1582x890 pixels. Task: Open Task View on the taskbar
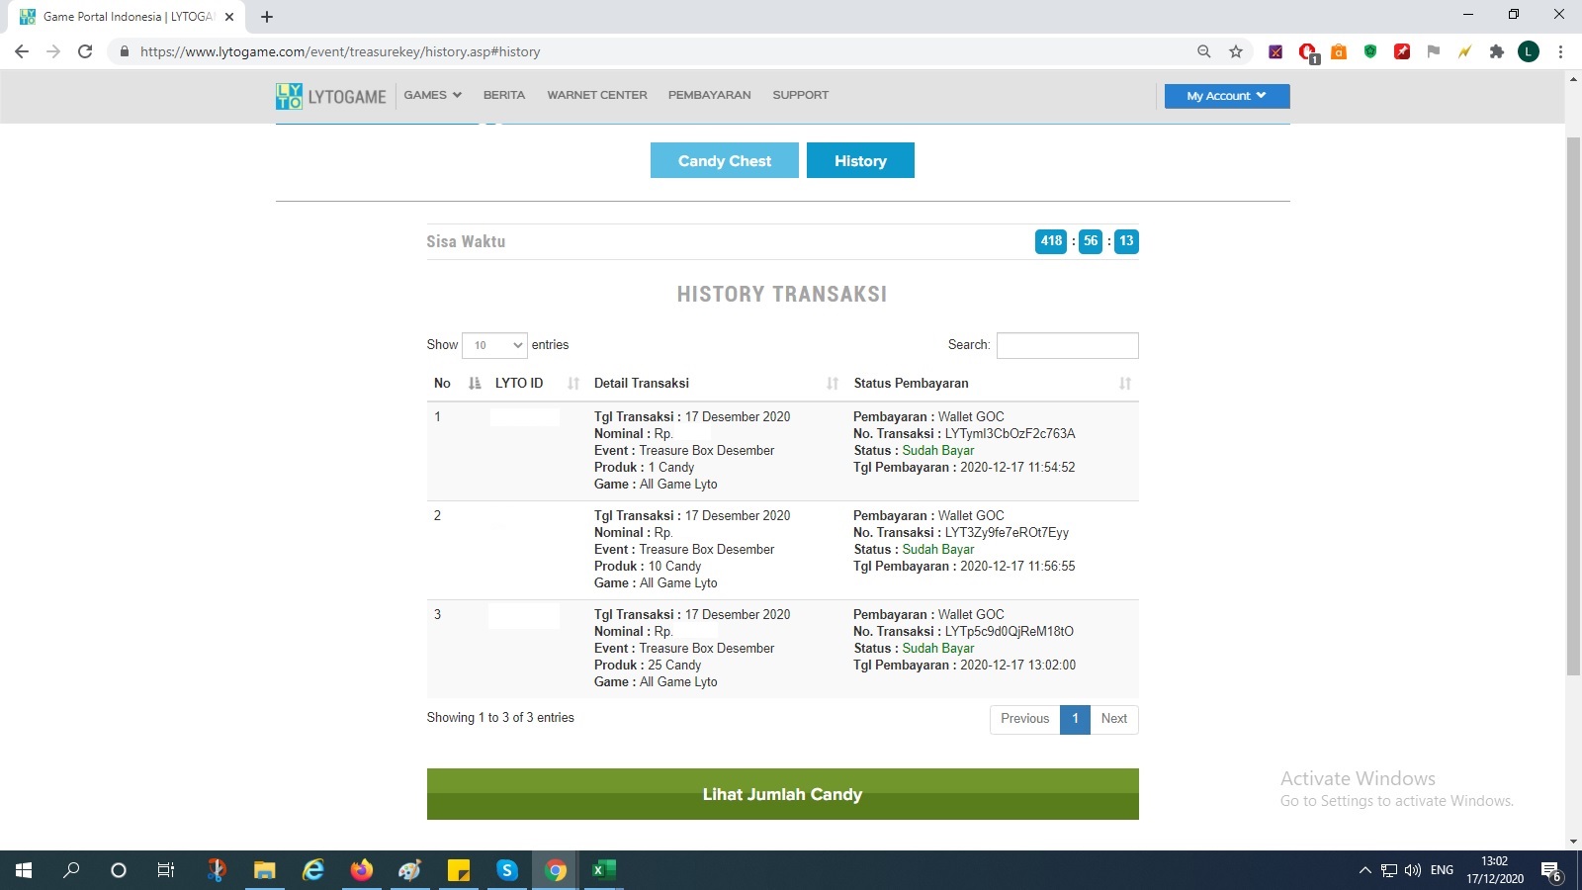[166, 870]
